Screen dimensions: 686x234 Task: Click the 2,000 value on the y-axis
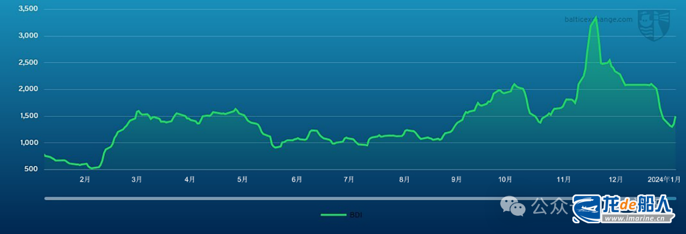pos(28,89)
